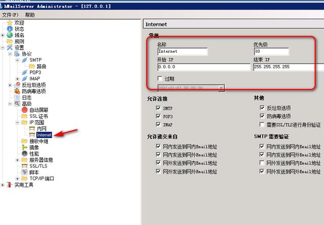Click the 优先级 priority field
This screenshot has height=225, width=324.
coord(271,52)
